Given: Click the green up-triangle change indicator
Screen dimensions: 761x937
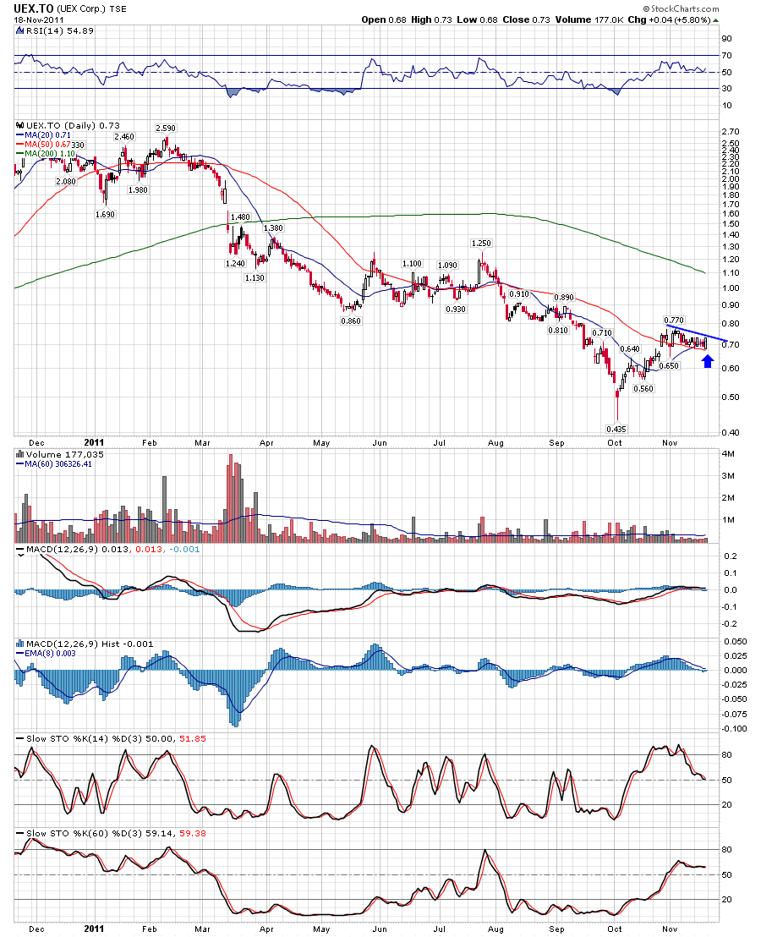Looking at the screenshot, I should coord(715,20).
